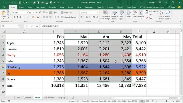The image size is (183, 103).
Task: Toggle Underline formatting
Action: (21, 17)
